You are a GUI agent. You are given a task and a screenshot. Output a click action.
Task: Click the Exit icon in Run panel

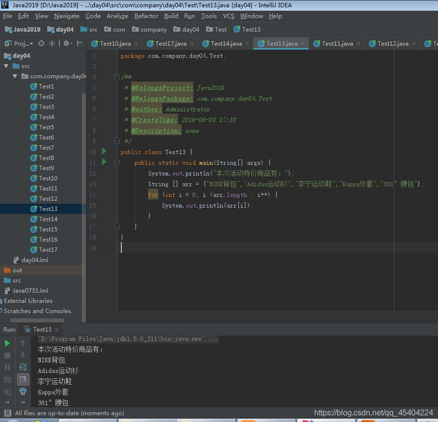pyautogui.click(x=7, y=392)
